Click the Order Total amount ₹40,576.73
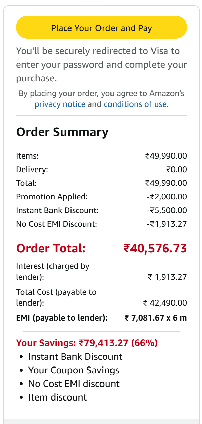The width and height of the screenshot is (202, 424). point(155,248)
